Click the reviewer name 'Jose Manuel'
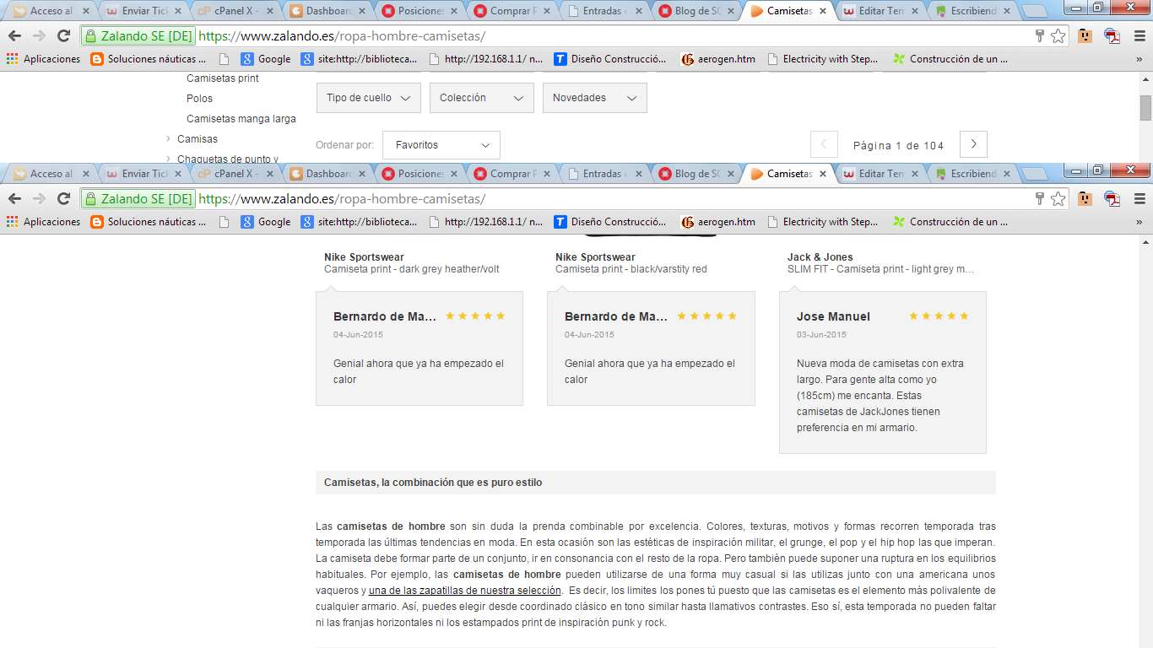Viewport: 1153px width, 648px height. [833, 316]
